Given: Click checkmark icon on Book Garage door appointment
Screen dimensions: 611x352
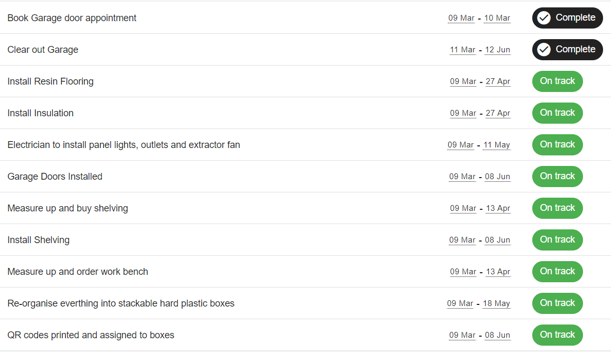Looking at the screenshot, I should pos(544,18).
